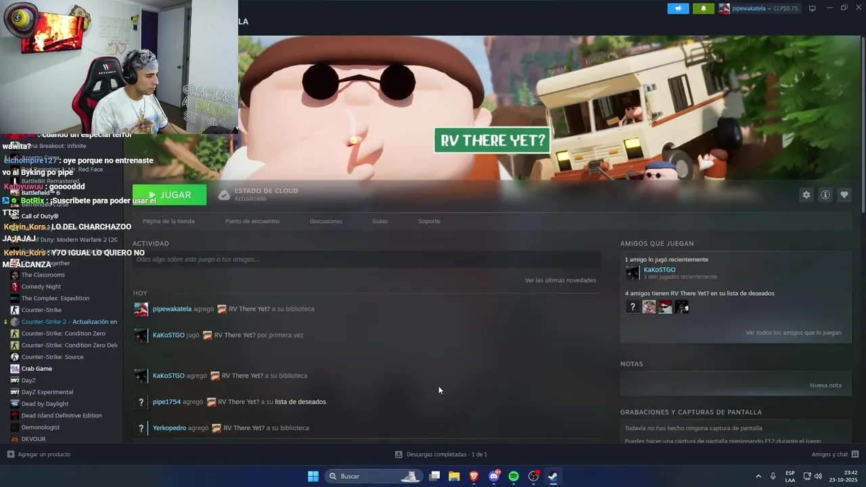Show game info via the info icon
This screenshot has width=866, height=487.
pos(825,195)
